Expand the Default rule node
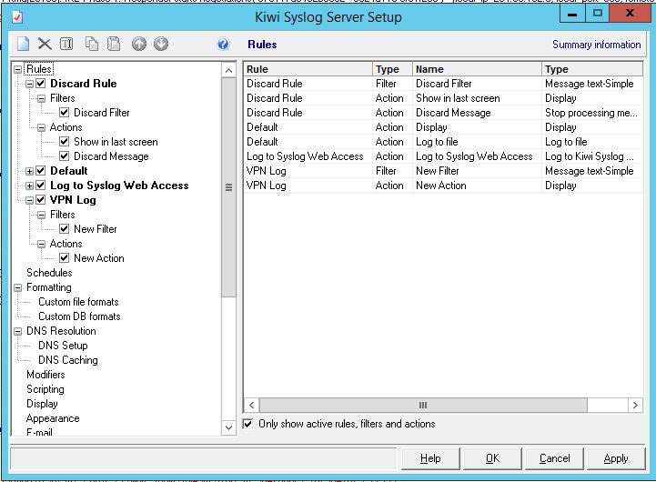The image size is (656, 482). pos(29,171)
